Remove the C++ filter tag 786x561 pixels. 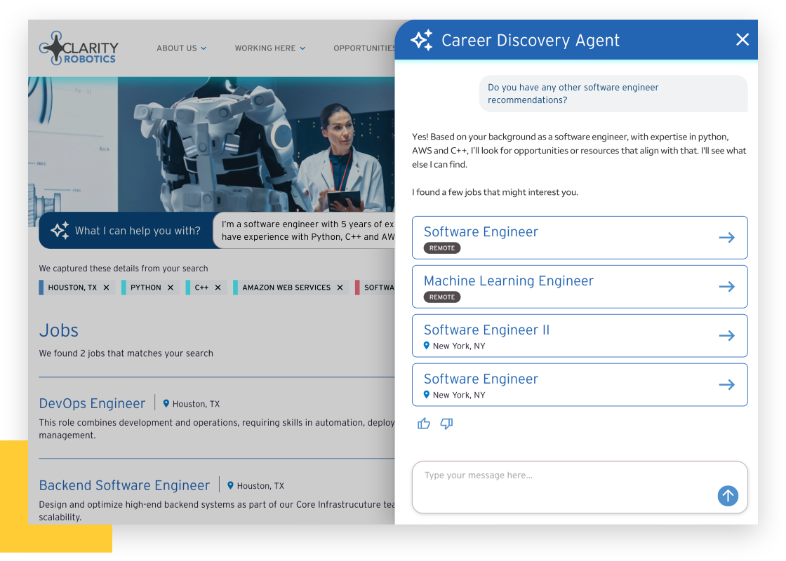(218, 288)
